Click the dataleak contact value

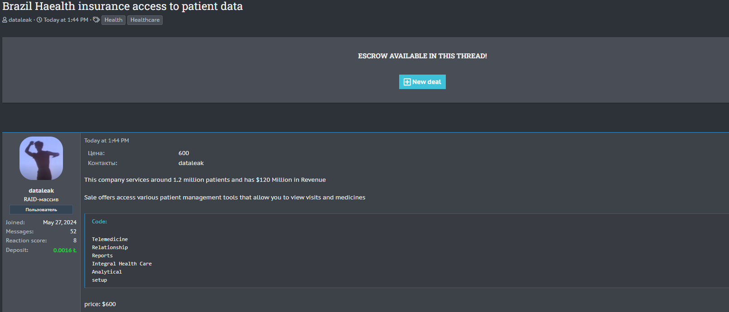(x=191, y=163)
